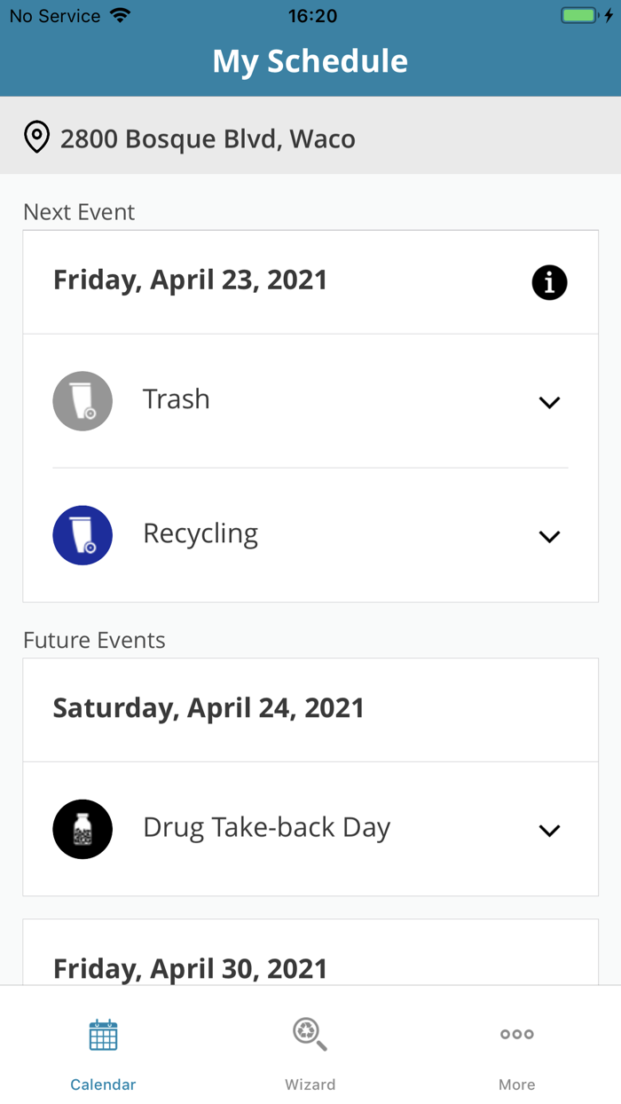The image size is (621, 1104).
Task: Expand Drug Take-back Day details
Action: (x=549, y=831)
